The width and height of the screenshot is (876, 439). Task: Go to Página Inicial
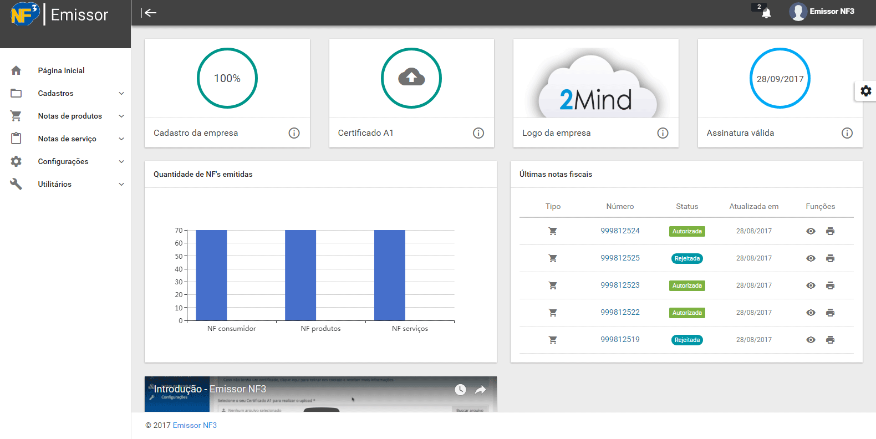(61, 70)
